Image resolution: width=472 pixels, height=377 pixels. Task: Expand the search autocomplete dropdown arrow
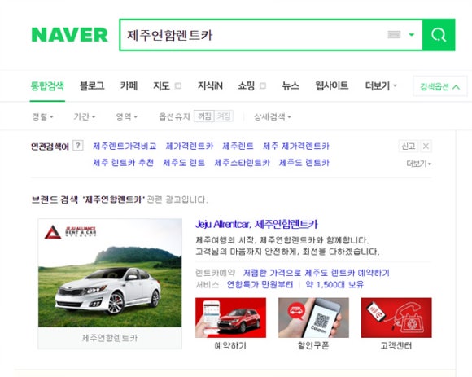point(411,35)
